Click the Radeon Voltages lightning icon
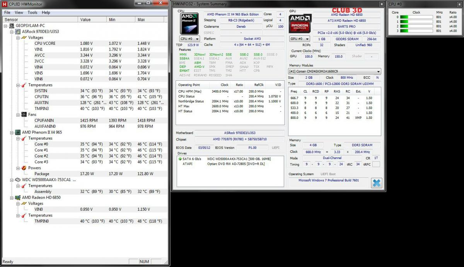The width and height of the screenshot is (464, 267). pyautogui.click(x=24, y=203)
